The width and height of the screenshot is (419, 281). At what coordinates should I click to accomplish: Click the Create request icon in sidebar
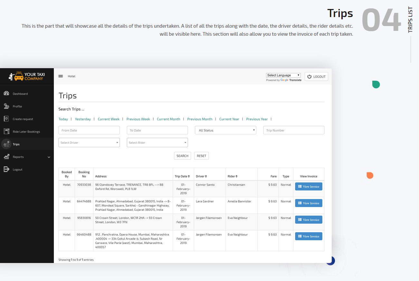[x=6, y=119]
